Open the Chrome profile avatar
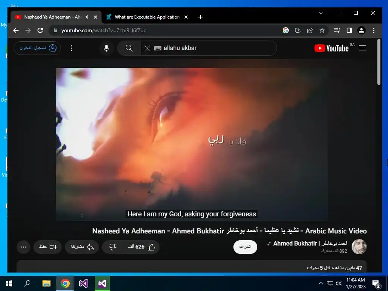This screenshot has height=291, width=388. pyautogui.click(x=361, y=30)
